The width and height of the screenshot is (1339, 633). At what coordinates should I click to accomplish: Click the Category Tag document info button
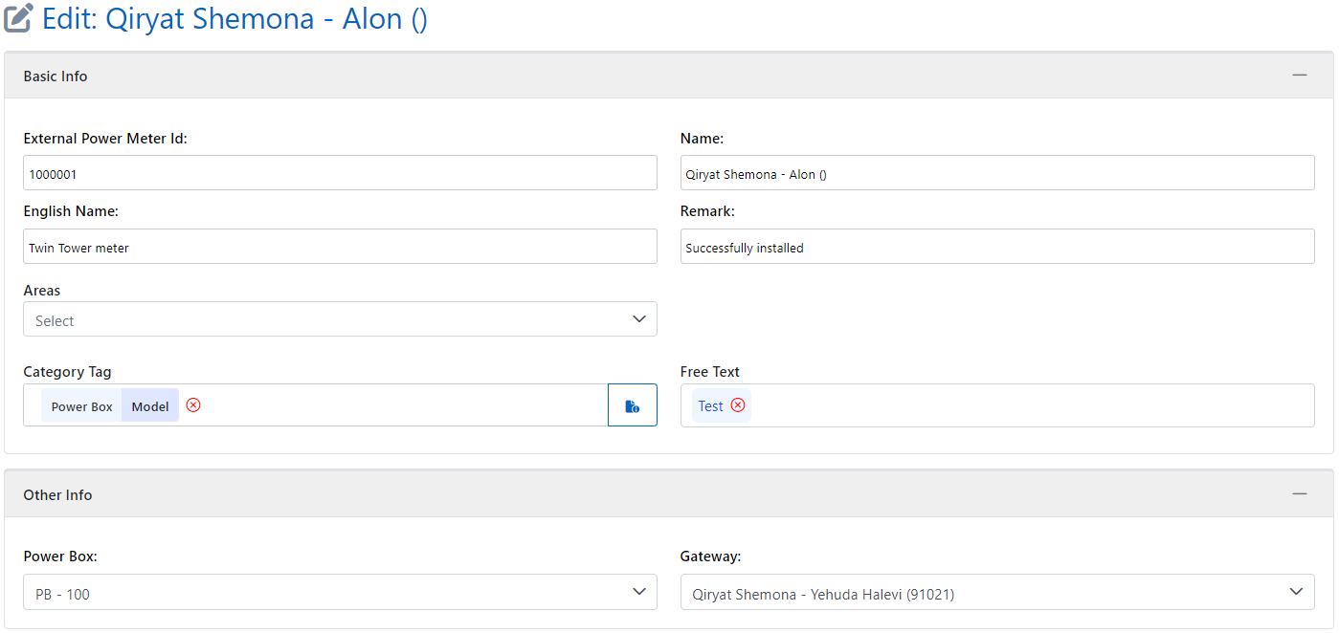click(x=632, y=405)
